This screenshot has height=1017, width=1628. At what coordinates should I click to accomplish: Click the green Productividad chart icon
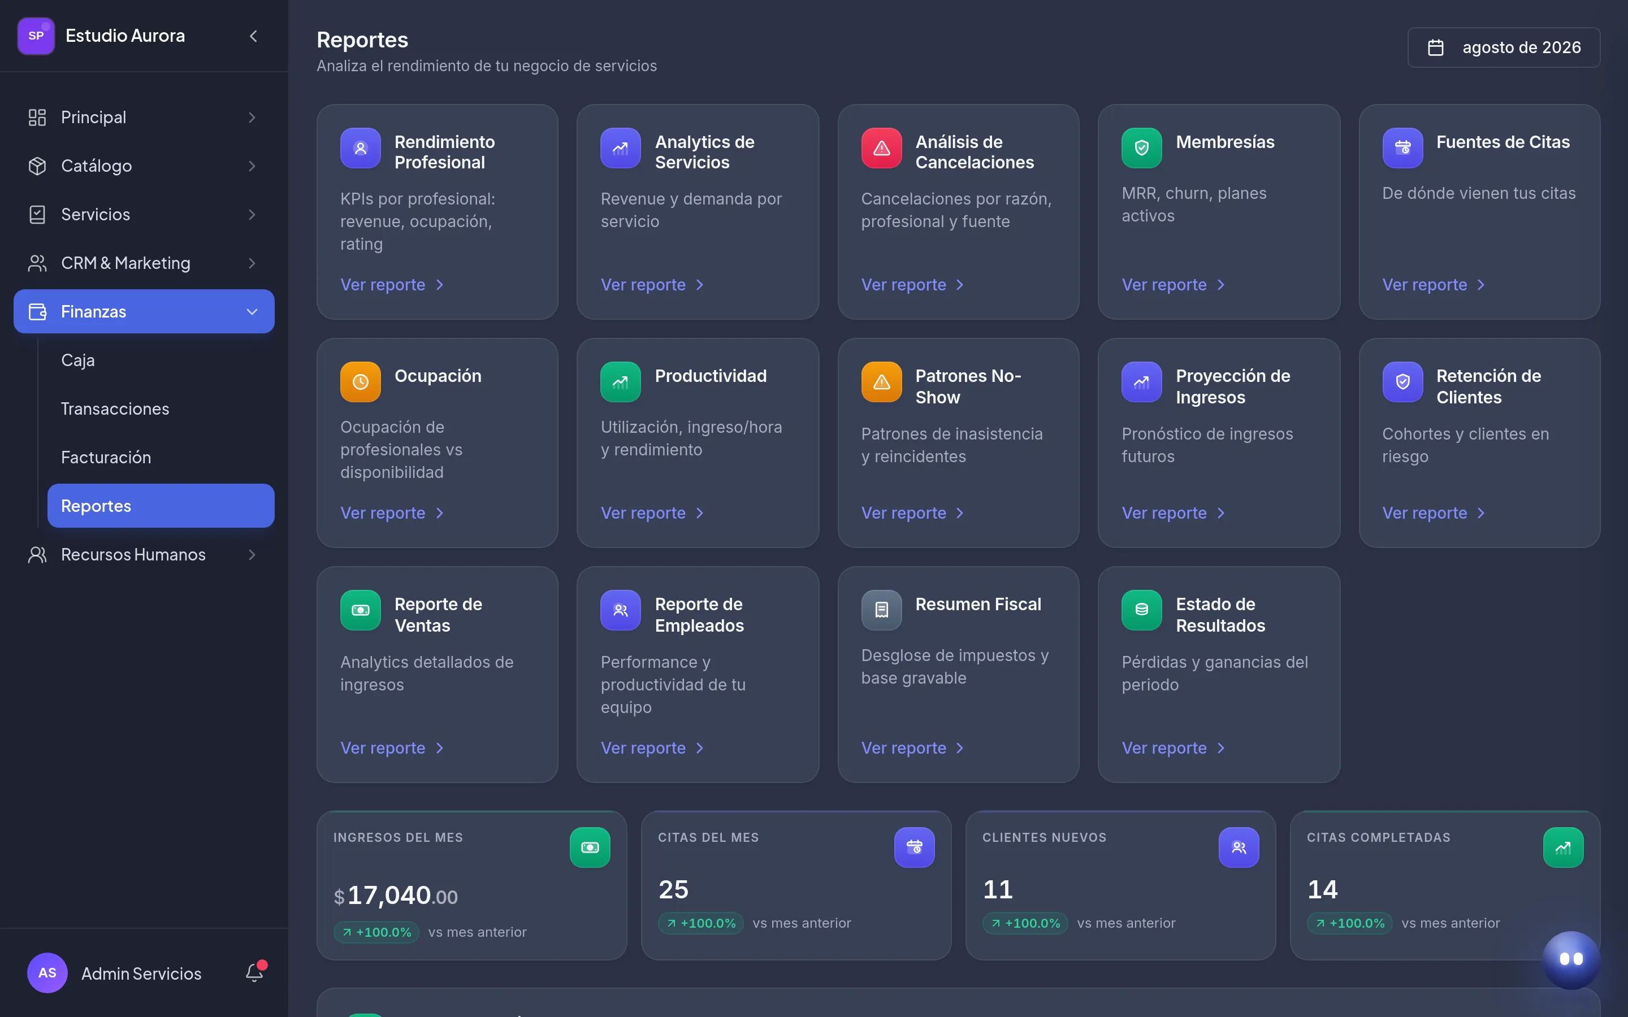click(x=620, y=382)
